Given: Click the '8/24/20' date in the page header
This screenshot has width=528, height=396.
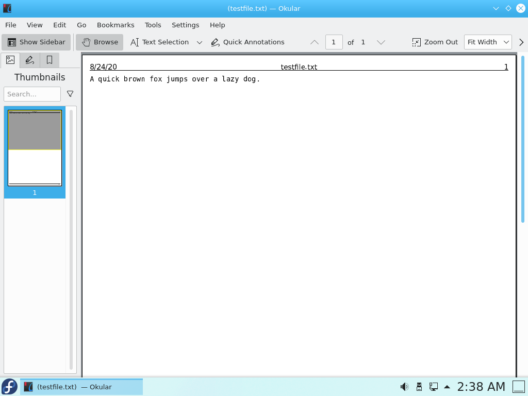Looking at the screenshot, I should click(103, 67).
